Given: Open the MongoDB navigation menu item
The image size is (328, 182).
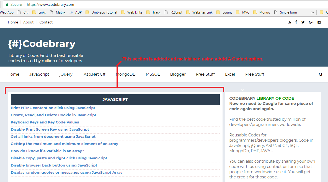Looking at the screenshot, I should coord(126,74).
